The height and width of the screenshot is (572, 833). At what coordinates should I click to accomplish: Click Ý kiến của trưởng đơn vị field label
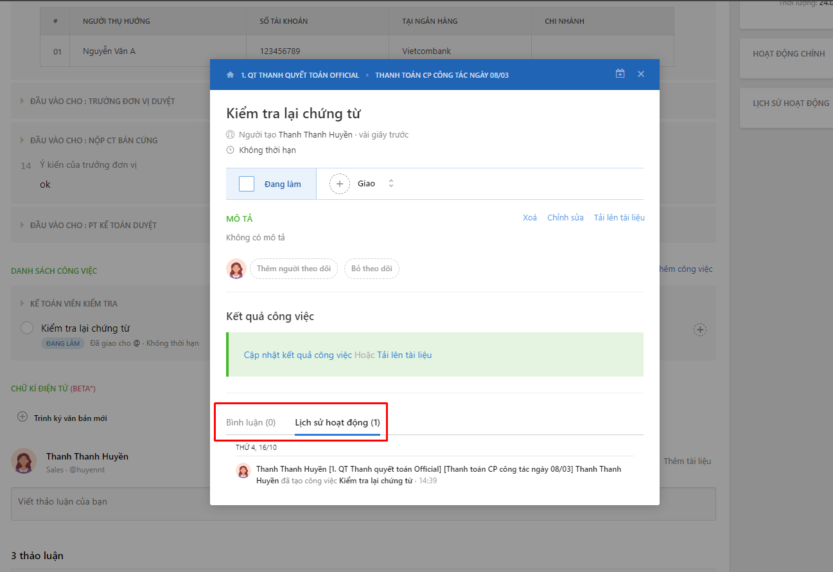[x=88, y=165]
